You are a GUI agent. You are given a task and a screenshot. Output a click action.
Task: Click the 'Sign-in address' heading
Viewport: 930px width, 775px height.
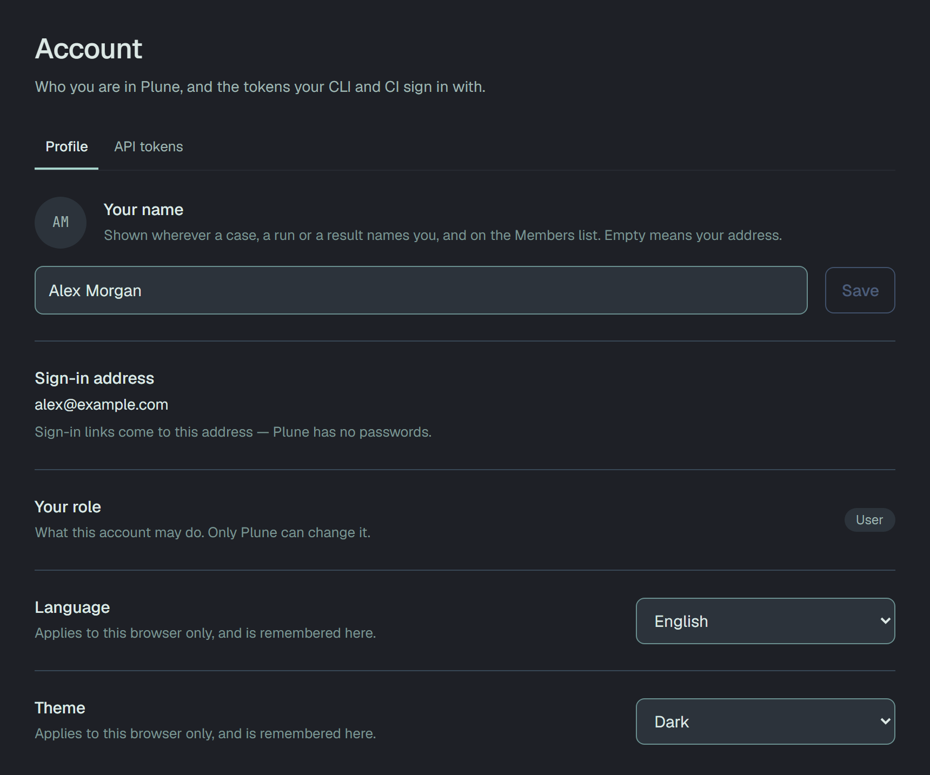[x=95, y=378]
